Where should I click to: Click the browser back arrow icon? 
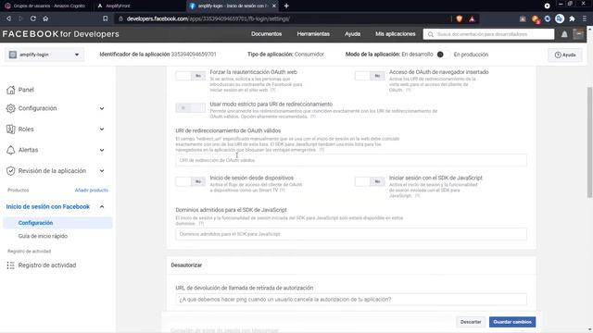(8, 18)
